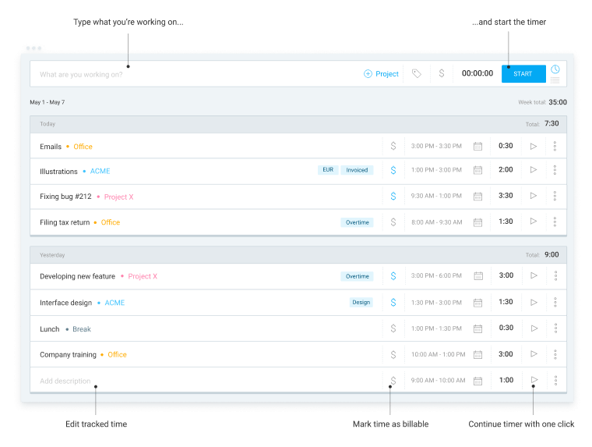Edit the 'Interface design' description text
This screenshot has width=592, height=447.
65,303
